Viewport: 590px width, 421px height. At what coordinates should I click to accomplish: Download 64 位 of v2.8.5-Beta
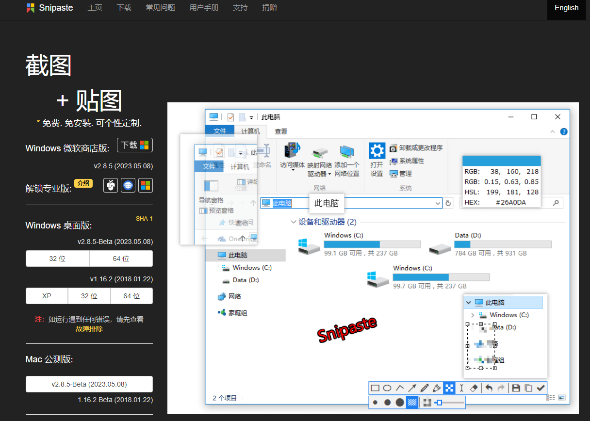[x=121, y=259]
